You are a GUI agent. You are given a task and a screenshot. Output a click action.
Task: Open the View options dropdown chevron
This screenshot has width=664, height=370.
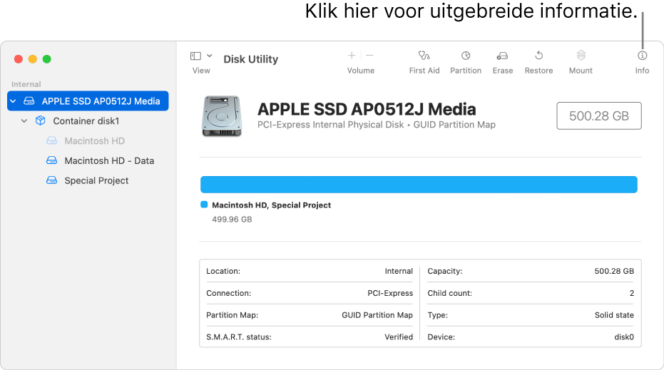click(x=209, y=56)
